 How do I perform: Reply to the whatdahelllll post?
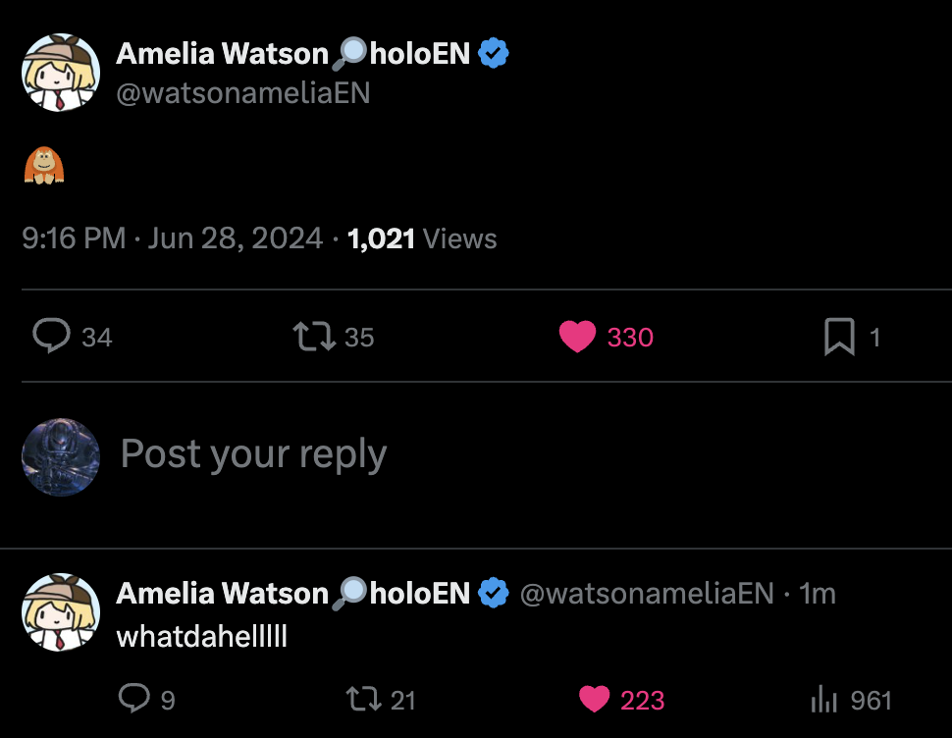[132, 699]
